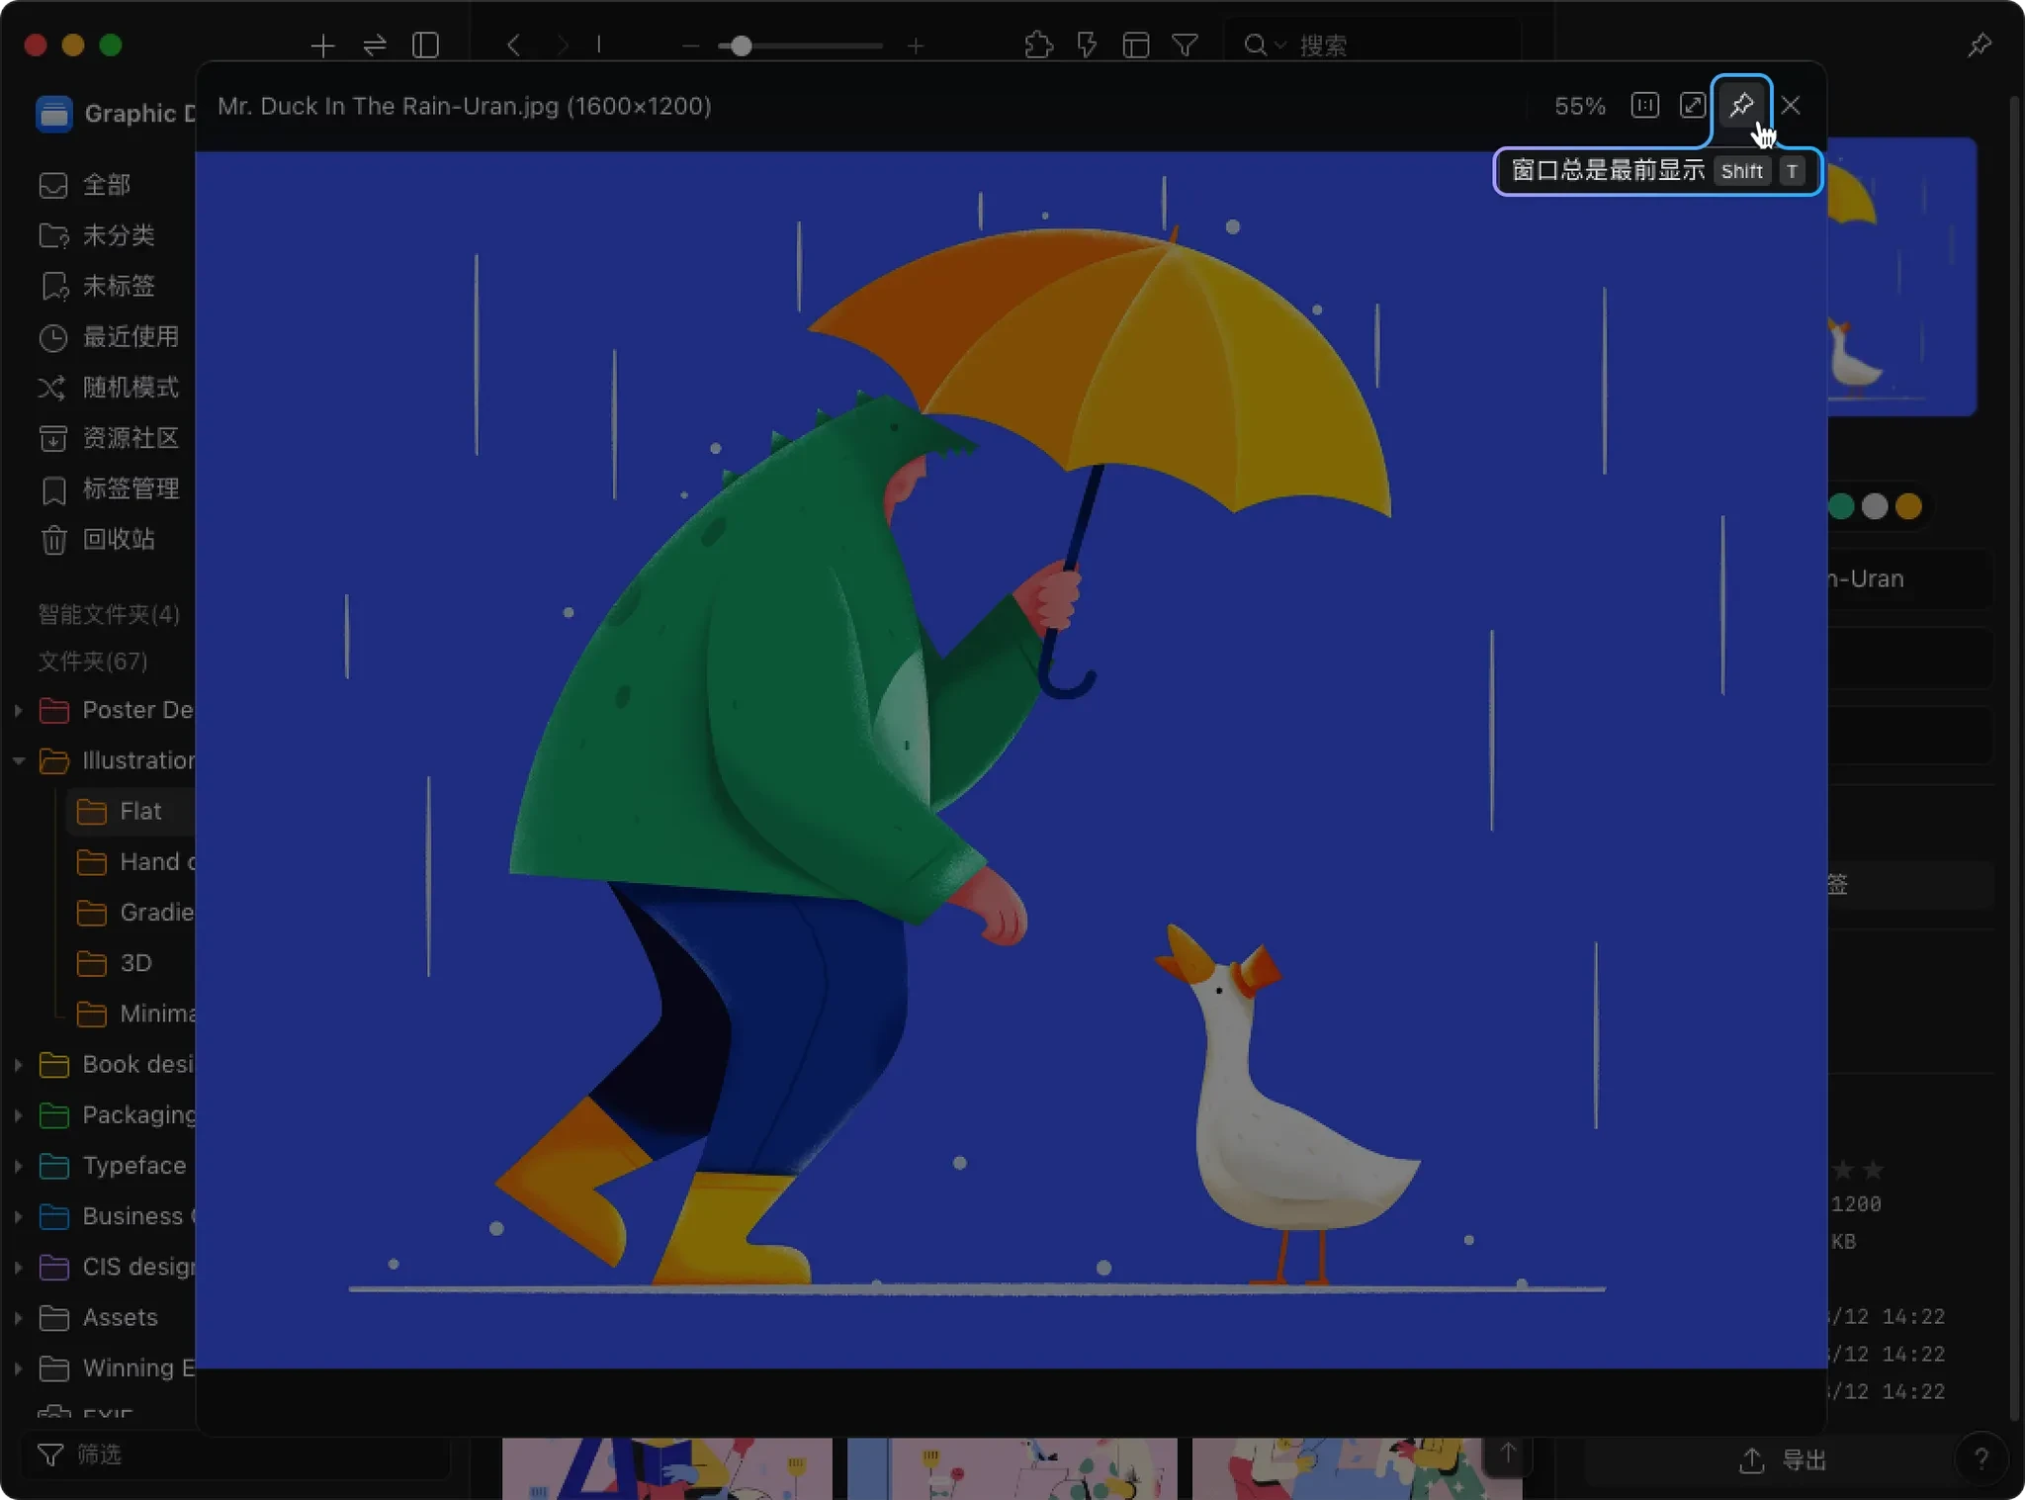Expand the Packaging folder arrow
Screen dimensions: 2025x1500
[18, 1115]
